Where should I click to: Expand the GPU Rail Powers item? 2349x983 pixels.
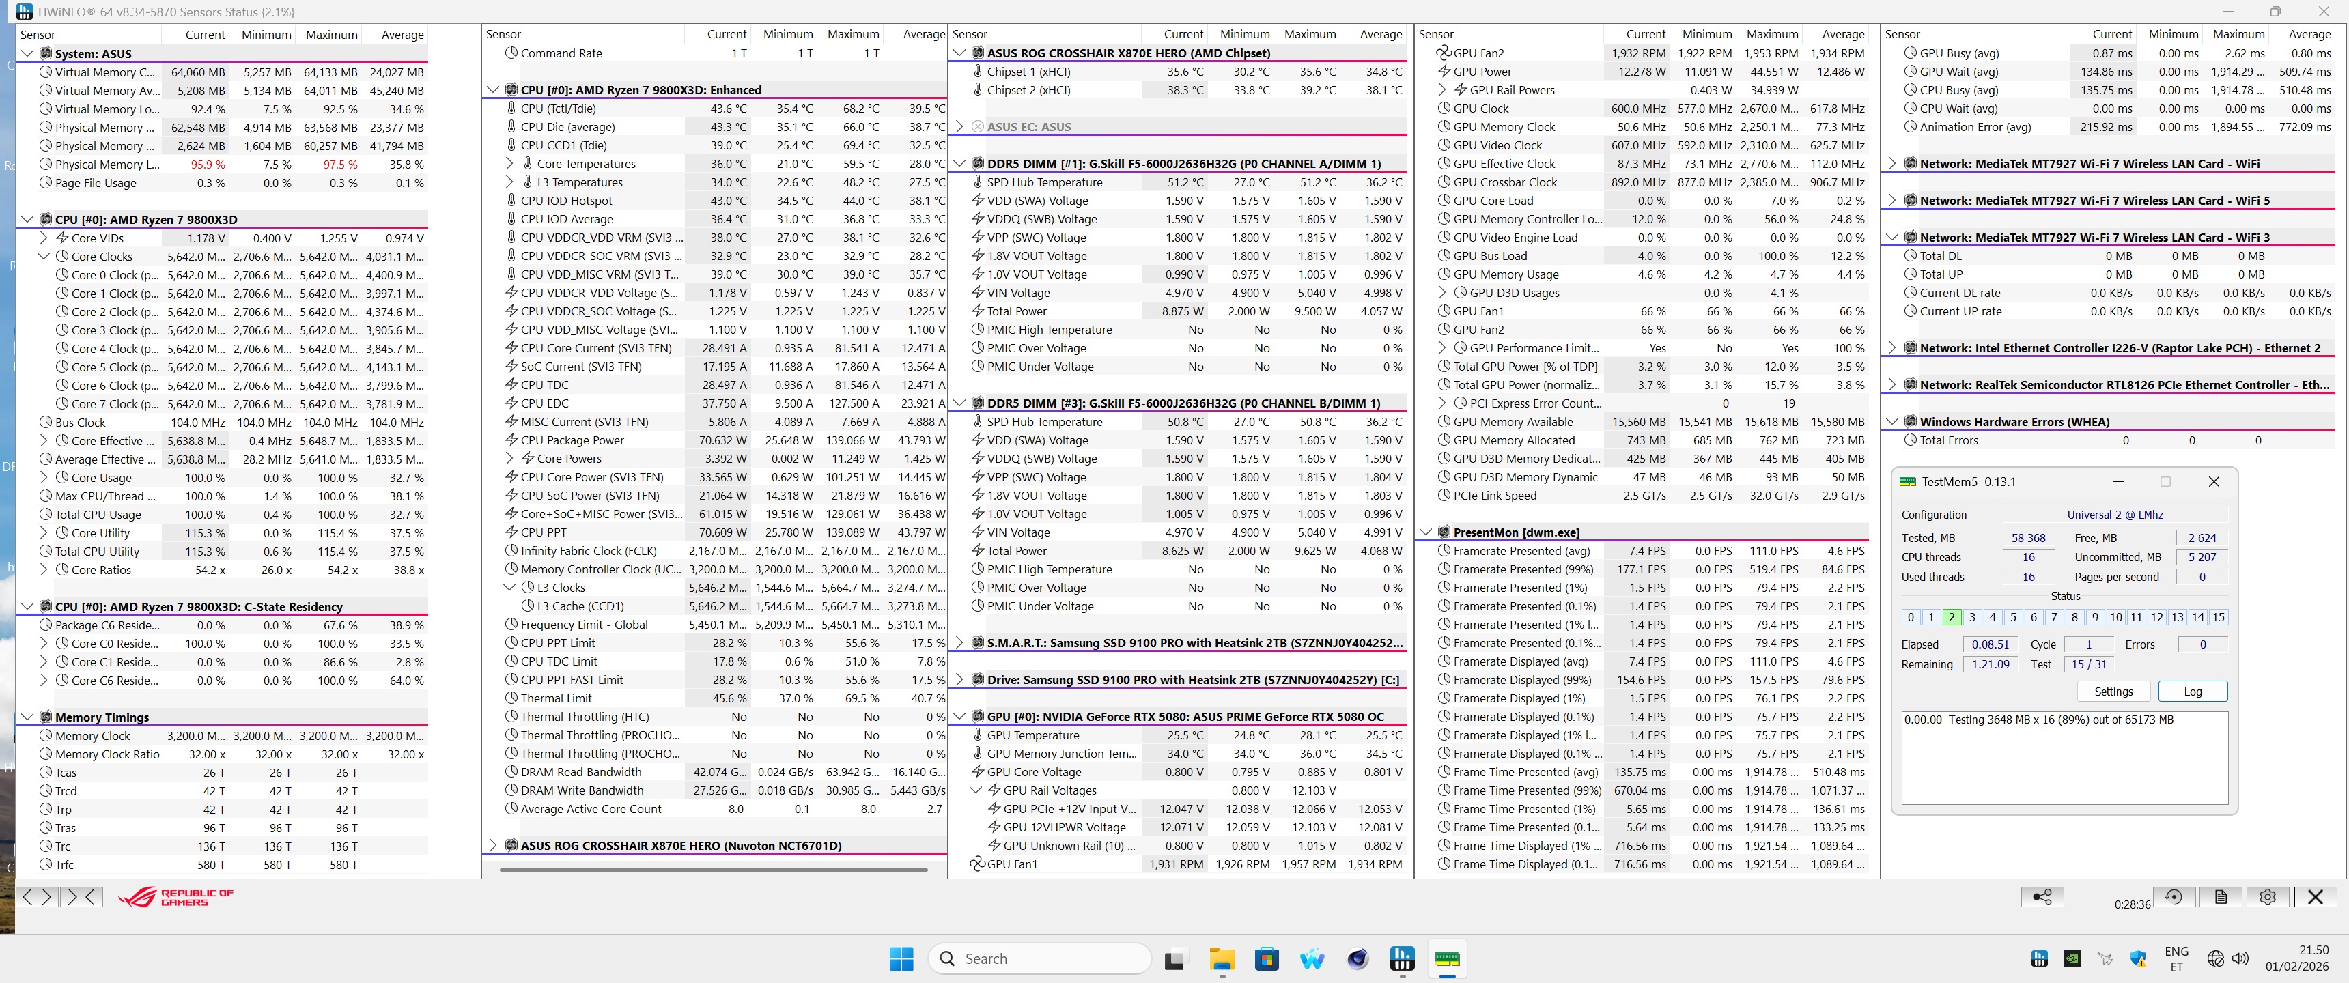1443,90
